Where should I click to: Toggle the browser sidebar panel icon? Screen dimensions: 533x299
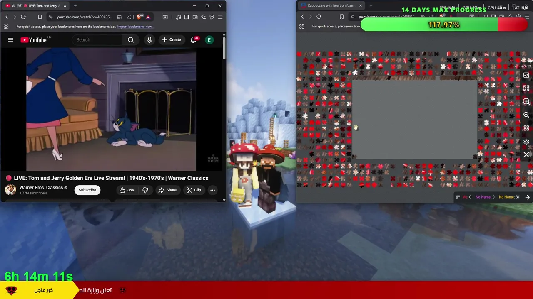[x=187, y=17]
